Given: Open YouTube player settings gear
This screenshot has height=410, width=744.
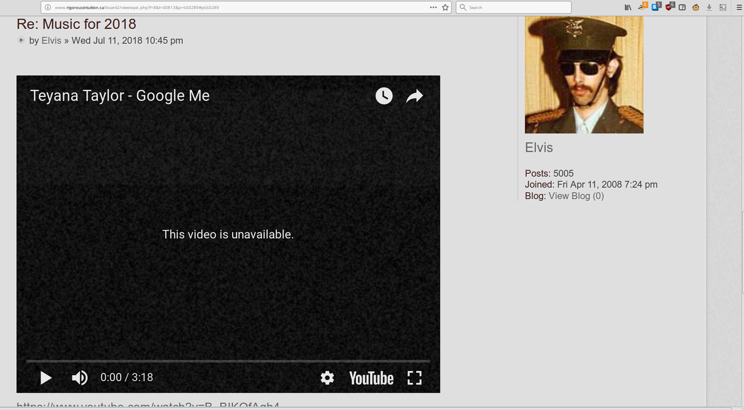Looking at the screenshot, I should (327, 378).
